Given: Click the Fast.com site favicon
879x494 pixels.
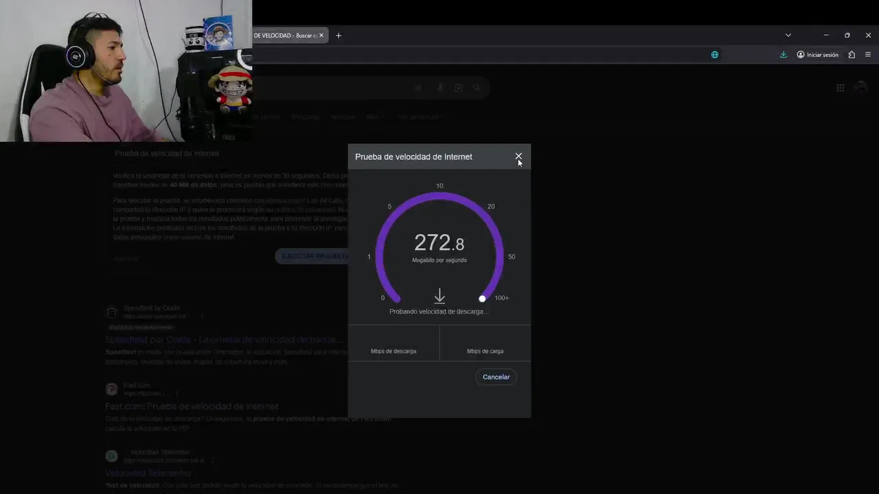Looking at the screenshot, I should click(x=112, y=389).
